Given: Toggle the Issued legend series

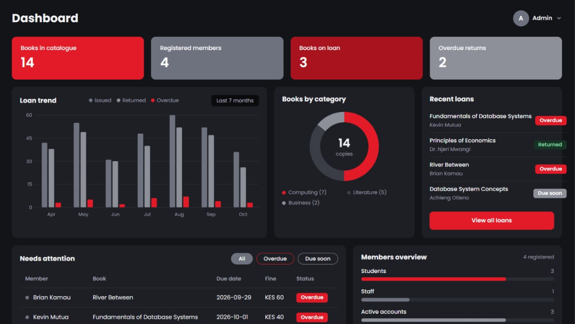Looking at the screenshot, I should click(100, 101).
